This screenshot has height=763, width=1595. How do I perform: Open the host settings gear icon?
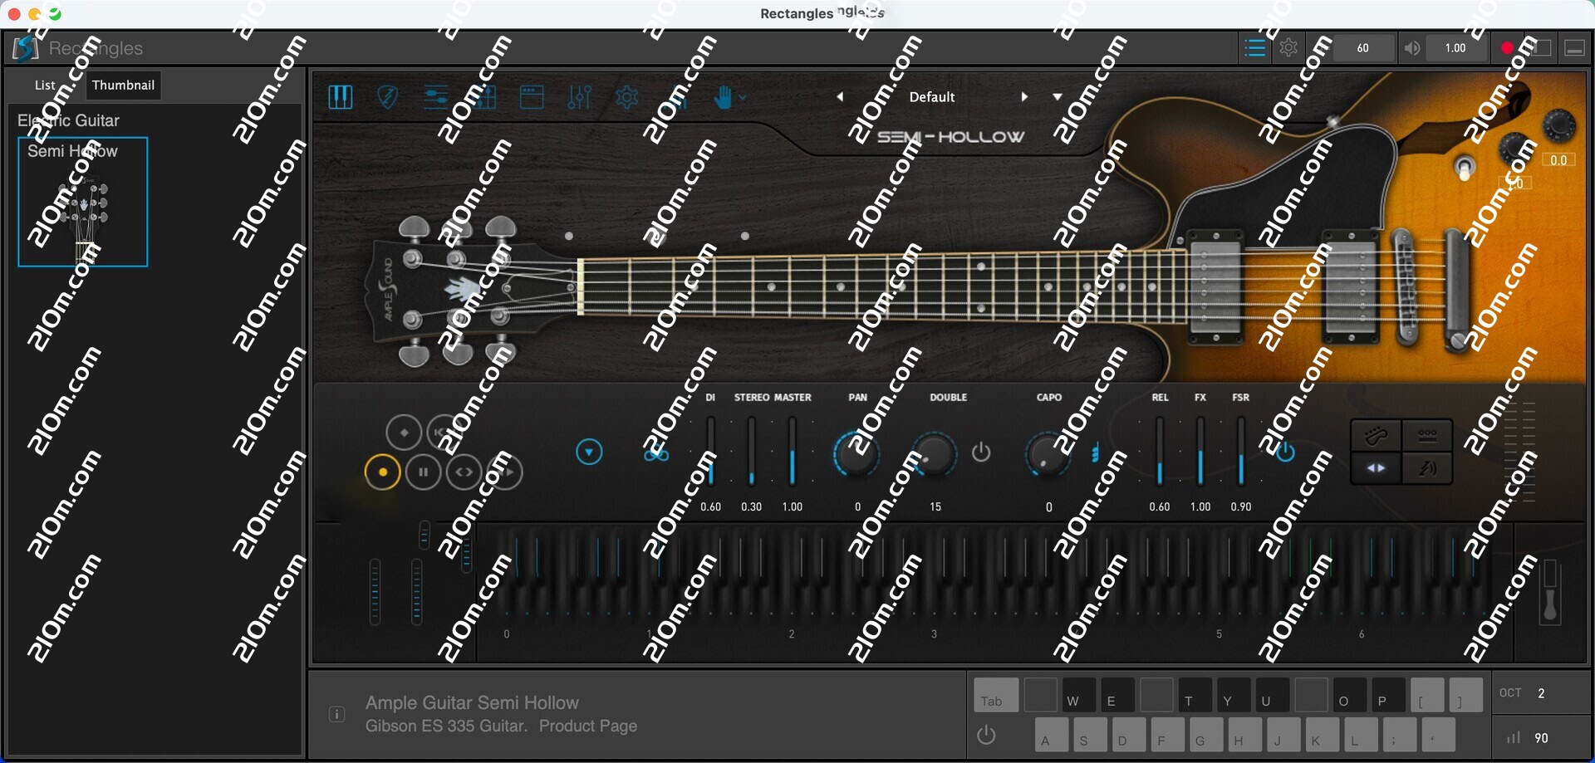point(1288,48)
